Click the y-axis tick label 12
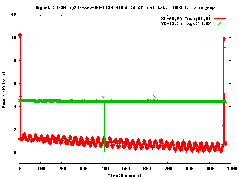Viewport: 239px width, 179px height. pyautogui.click(x=13, y=15)
